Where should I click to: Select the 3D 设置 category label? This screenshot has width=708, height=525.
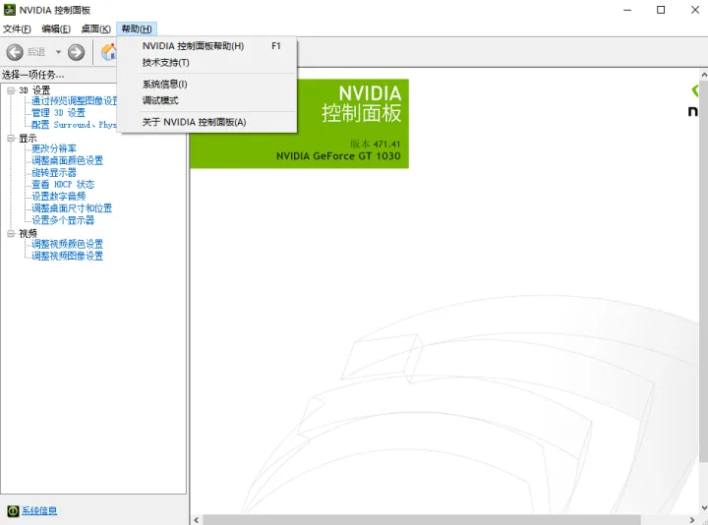pyautogui.click(x=34, y=90)
